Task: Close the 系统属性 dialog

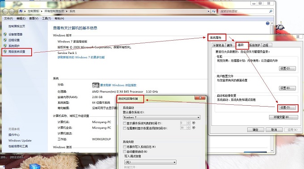Action: coord(298,37)
